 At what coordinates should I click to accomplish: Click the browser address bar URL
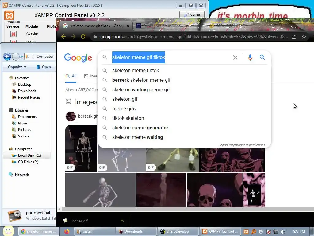194,37
